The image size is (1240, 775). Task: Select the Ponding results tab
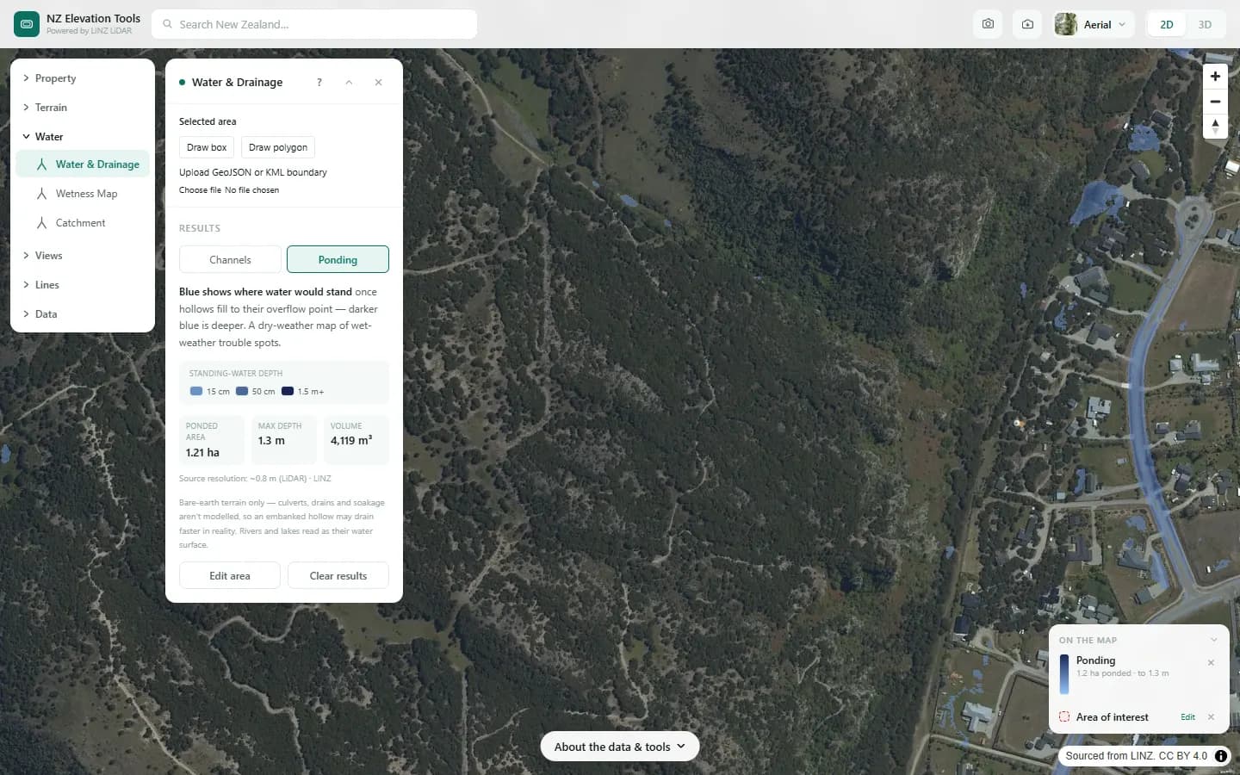[338, 259]
